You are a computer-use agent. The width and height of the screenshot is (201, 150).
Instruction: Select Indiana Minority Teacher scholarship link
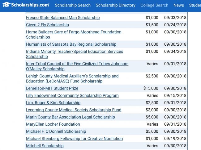[75, 52]
